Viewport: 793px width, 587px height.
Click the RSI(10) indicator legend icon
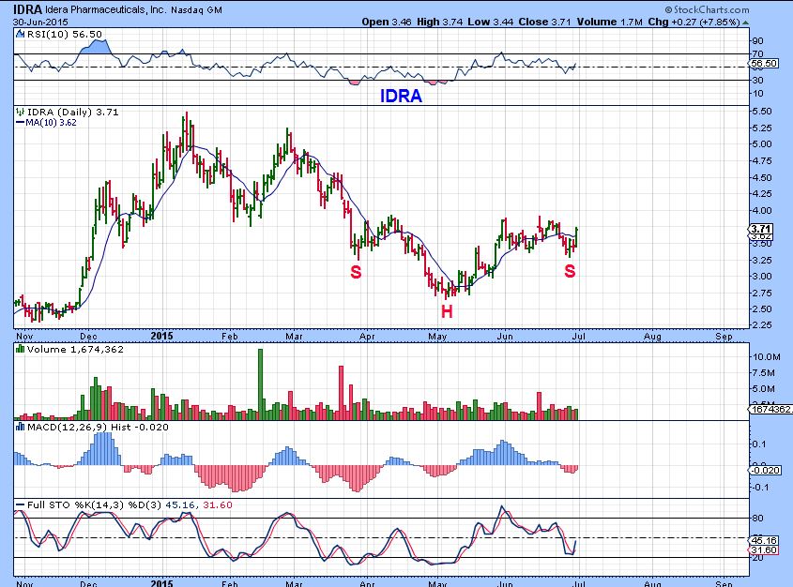pos(20,34)
